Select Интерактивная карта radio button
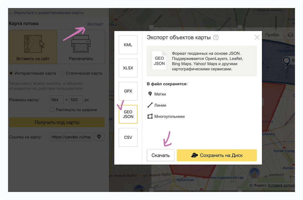This screenshot has height=200, width=303. pos(11,73)
